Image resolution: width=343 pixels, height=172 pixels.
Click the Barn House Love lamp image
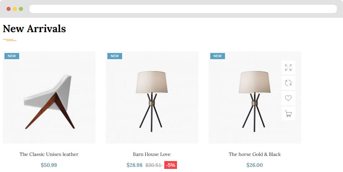[152, 97]
